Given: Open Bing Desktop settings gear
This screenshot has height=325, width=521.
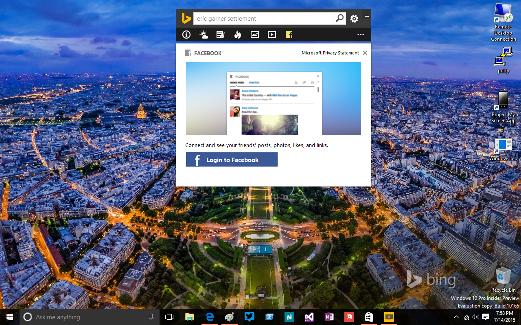Looking at the screenshot, I should coord(354,19).
